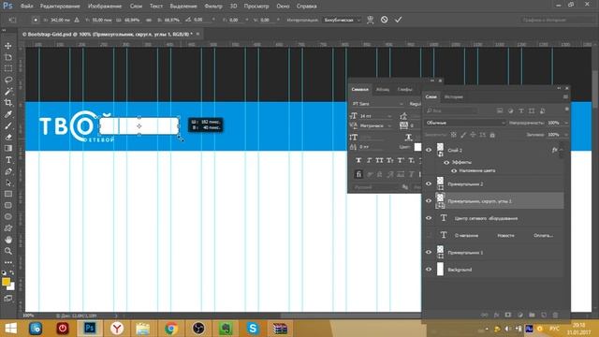Switch to warp mode icon in options bar

tap(371, 20)
